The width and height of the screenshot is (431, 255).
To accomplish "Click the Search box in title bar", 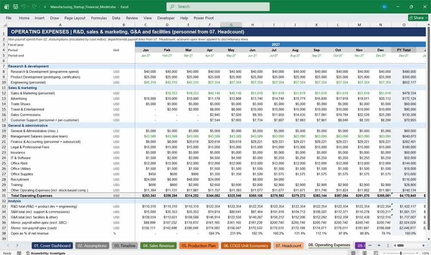I will point(218,6).
